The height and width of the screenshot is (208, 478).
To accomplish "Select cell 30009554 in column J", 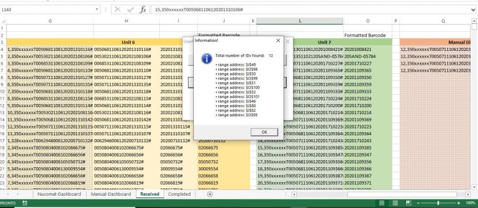I will click(224, 169).
